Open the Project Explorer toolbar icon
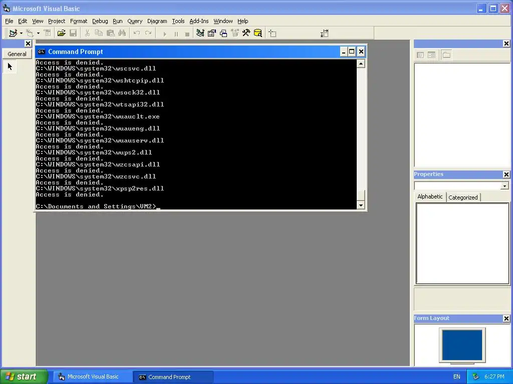The height and width of the screenshot is (384, 513). pyautogui.click(x=200, y=33)
